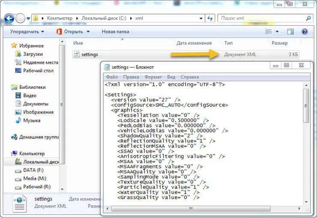Open Формат menu in Блокнот
Viewport: 317px width, 218px height.
(153, 77)
